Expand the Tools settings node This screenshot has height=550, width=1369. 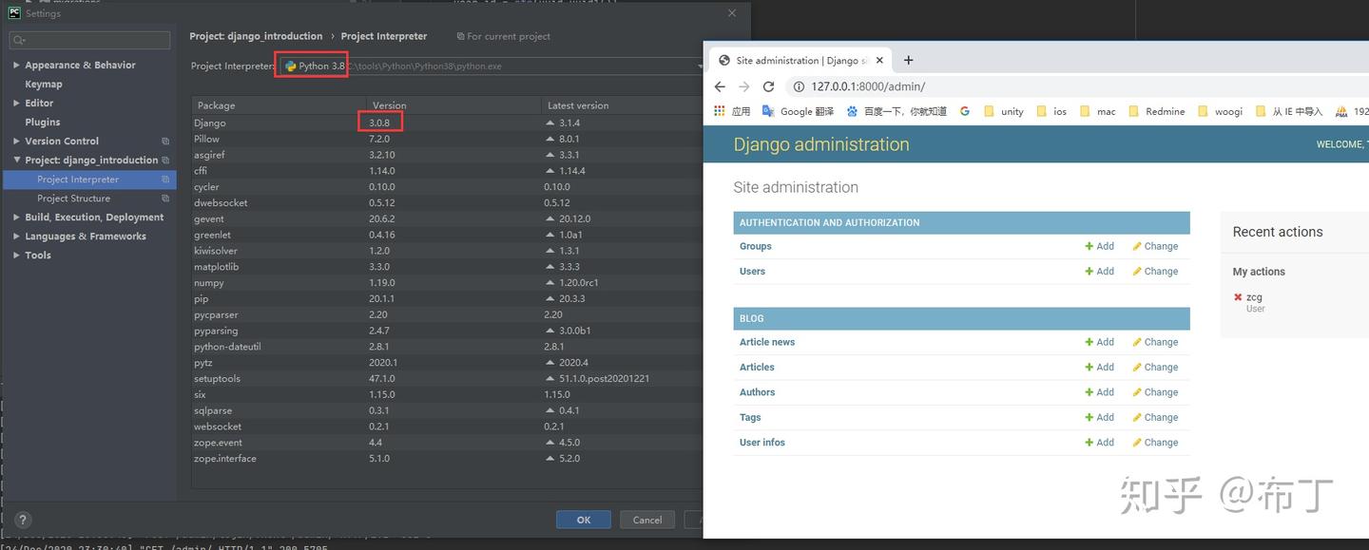(16, 255)
